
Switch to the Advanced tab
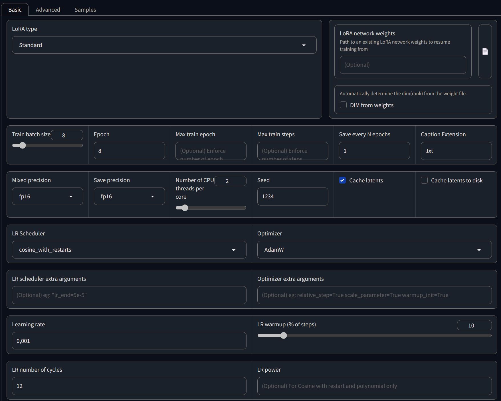[48, 10]
